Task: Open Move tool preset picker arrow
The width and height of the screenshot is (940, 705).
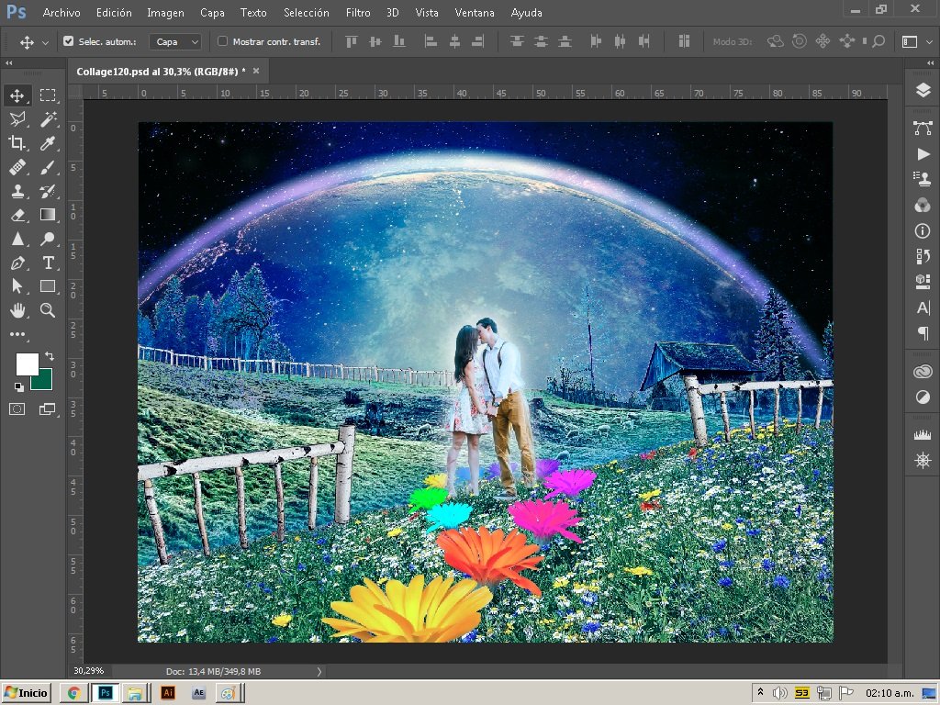Action: (45, 42)
